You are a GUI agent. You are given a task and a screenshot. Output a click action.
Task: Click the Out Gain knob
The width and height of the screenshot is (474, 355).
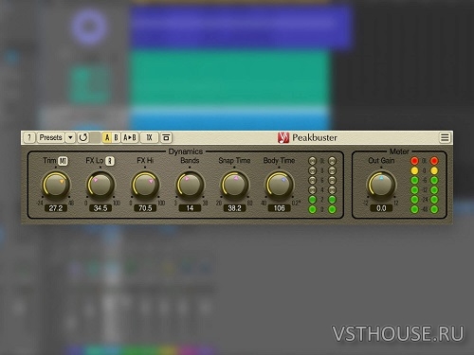pyautogui.click(x=381, y=185)
